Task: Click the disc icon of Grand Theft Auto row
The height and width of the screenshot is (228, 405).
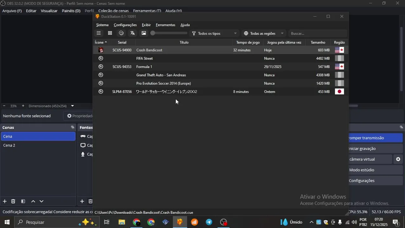Action: pyautogui.click(x=101, y=75)
